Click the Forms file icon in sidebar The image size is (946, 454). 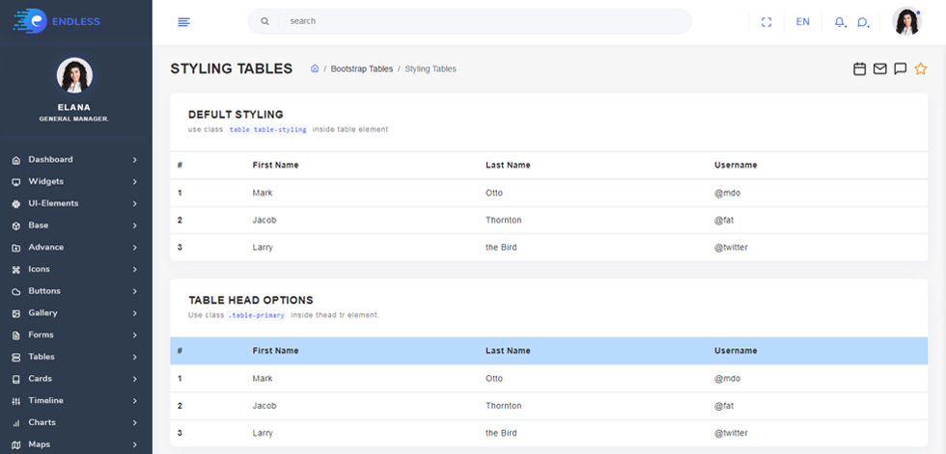coord(16,335)
